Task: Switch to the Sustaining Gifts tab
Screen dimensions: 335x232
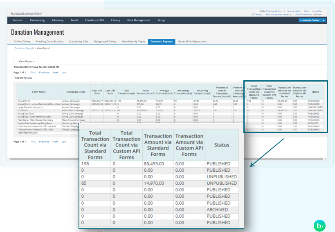Action: click(79, 42)
